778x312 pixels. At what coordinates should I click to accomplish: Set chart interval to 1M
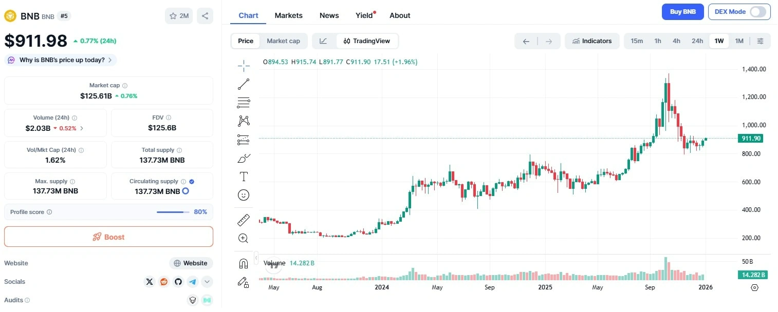(739, 41)
